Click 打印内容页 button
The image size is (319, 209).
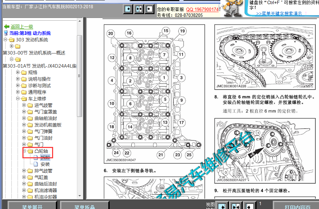297,206
